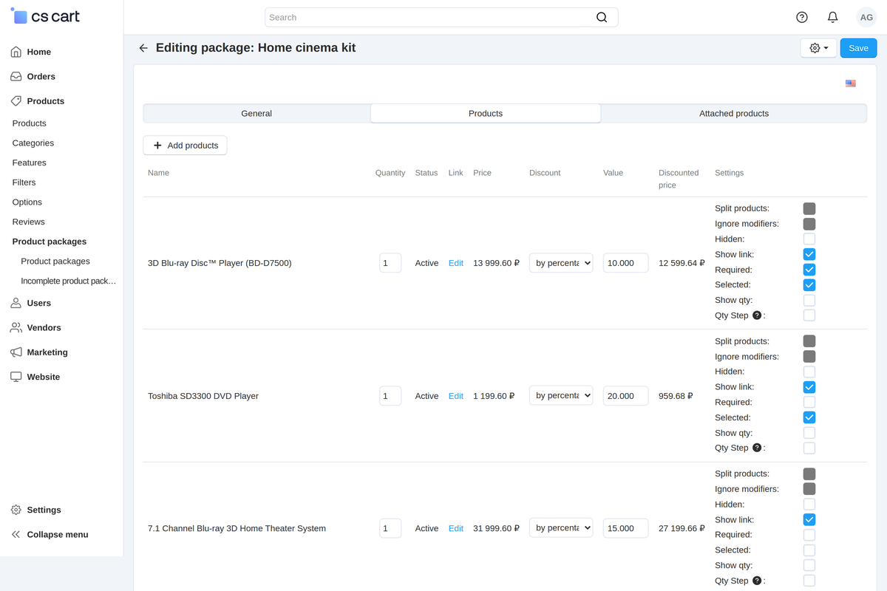Viewport: 887px width, 591px height.
Task: Check Required for Toshiba SD3300 DVD Player
Action: [809, 402]
